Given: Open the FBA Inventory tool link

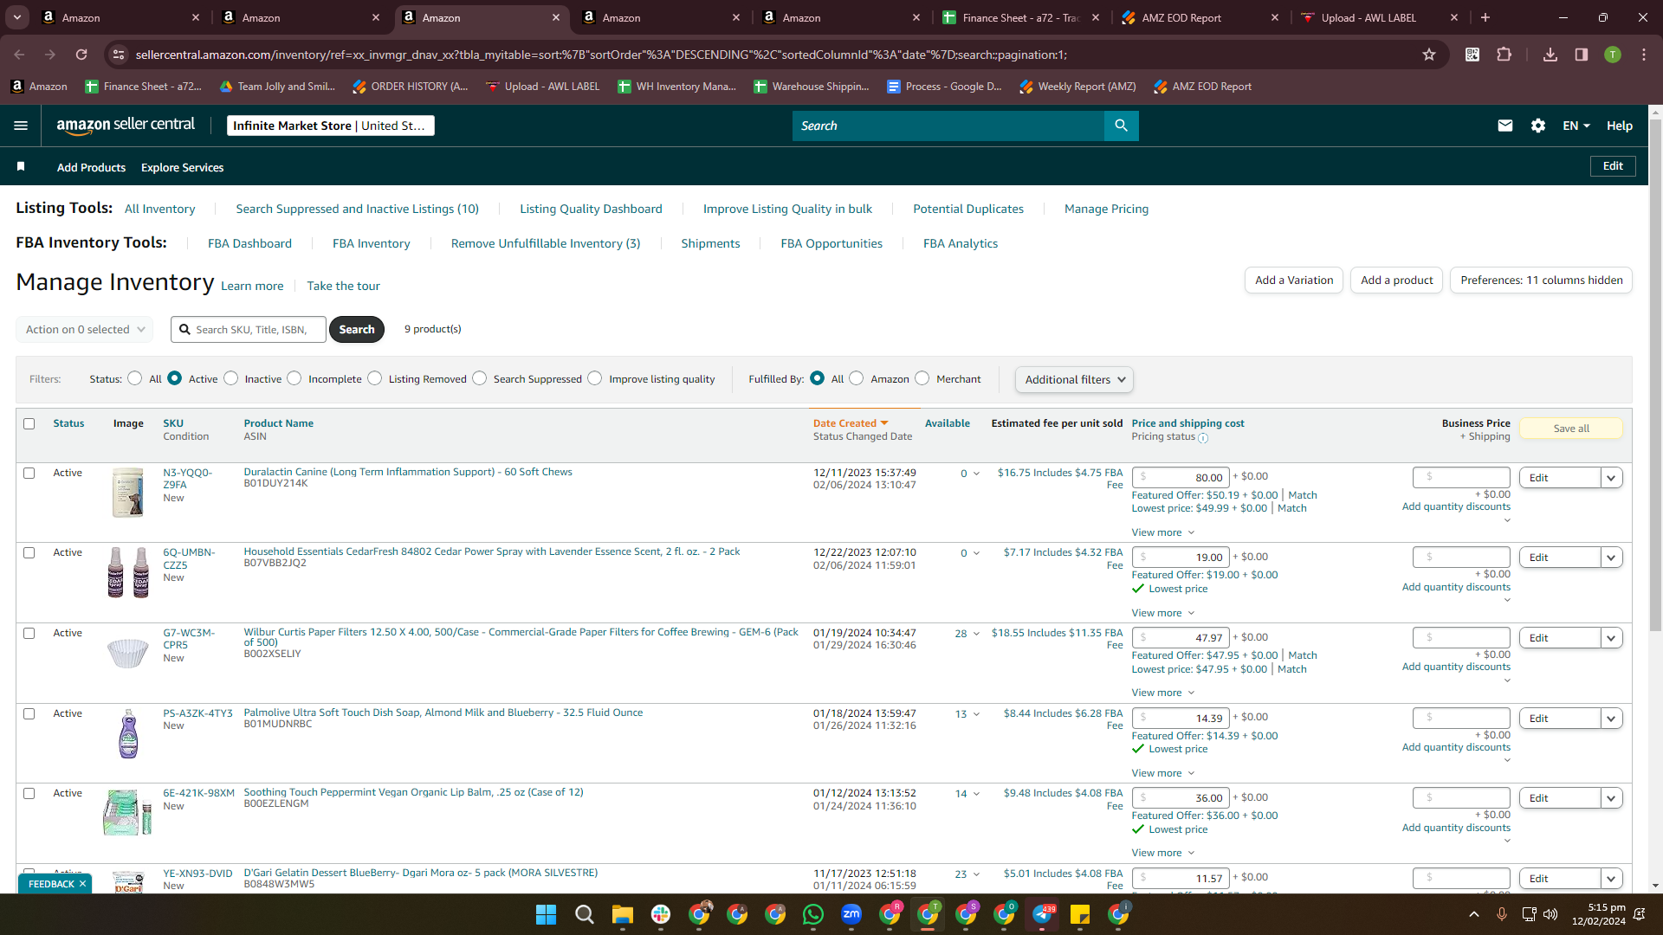Looking at the screenshot, I should tap(372, 243).
